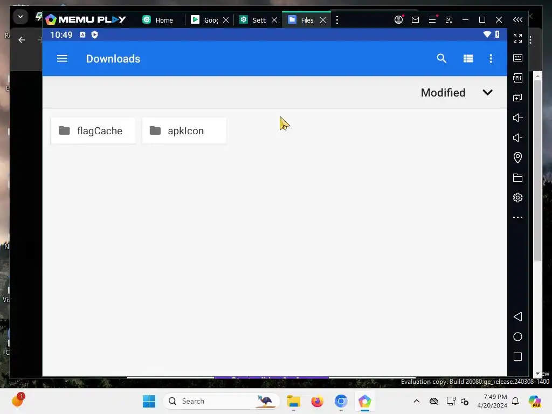Switch to the Google Play tab
This screenshot has width=552, height=414.
click(x=205, y=20)
